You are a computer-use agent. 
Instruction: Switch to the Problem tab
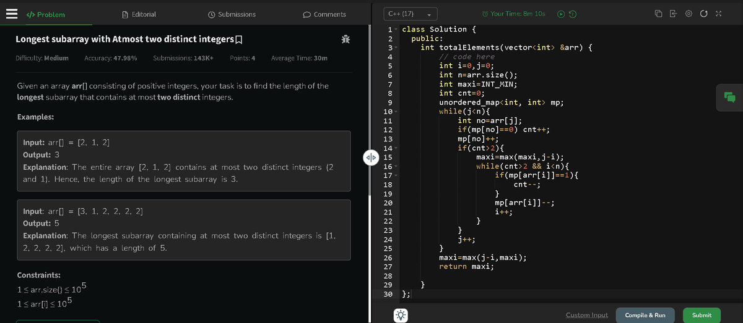click(x=45, y=14)
